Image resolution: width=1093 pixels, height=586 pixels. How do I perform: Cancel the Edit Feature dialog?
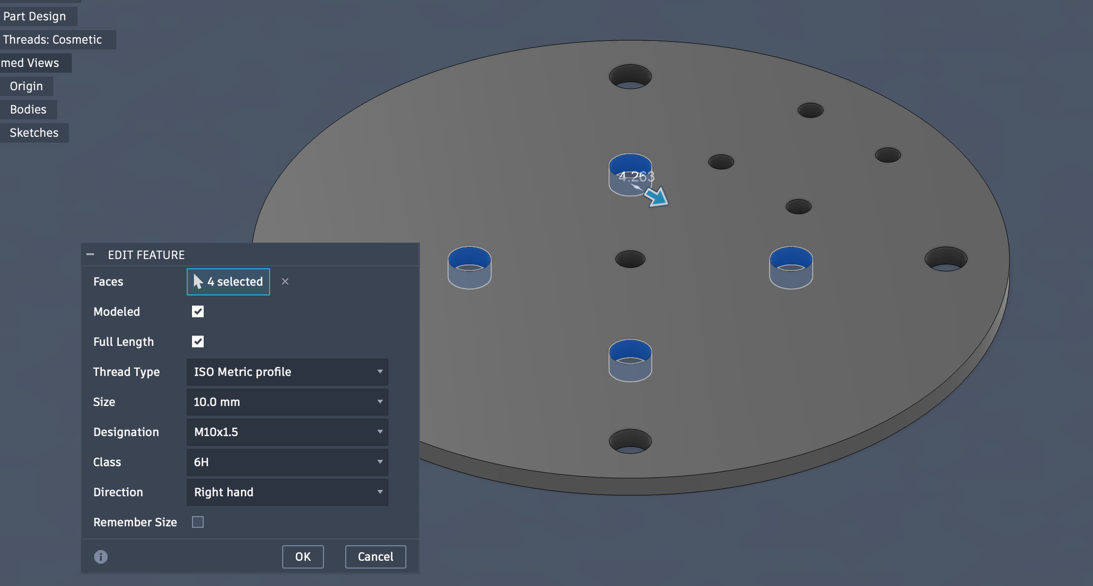375,556
